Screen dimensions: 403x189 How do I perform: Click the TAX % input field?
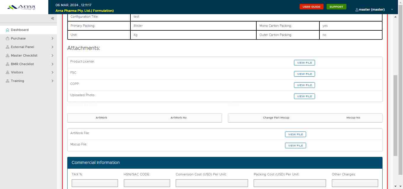click(x=95, y=183)
